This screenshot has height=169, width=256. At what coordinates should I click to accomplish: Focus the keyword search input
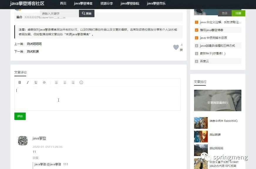click(59, 13)
